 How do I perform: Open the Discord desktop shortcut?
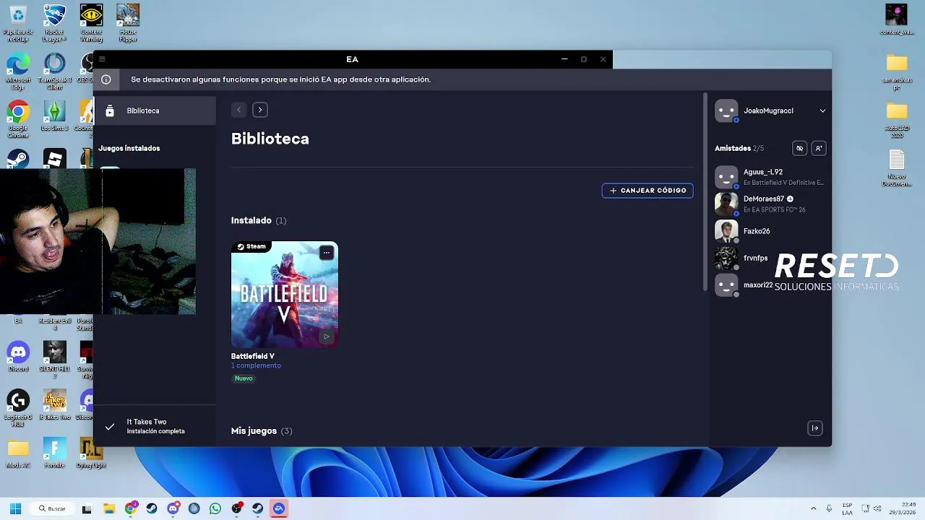(18, 357)
